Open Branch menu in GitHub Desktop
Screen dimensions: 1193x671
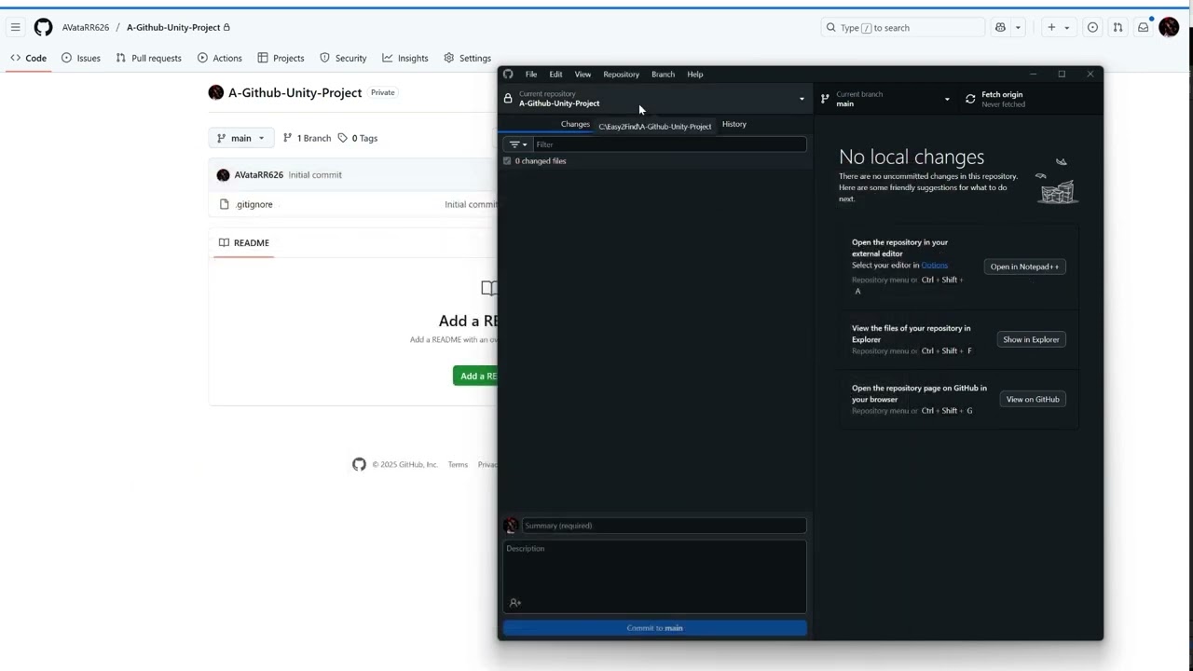pos(663,74)
